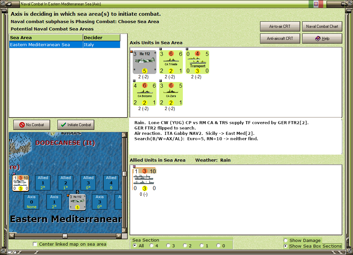Click the window menu icon at top-left
The width and height of the screenshot is (353, 255).
click(x=9, y=4)
